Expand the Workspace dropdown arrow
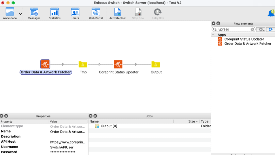 pos(20,14)
